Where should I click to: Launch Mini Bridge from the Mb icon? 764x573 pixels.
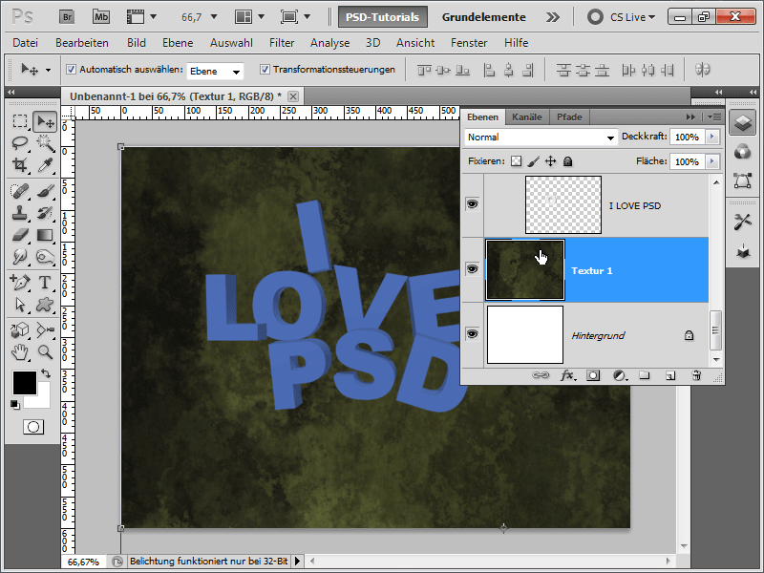(101, 17)
